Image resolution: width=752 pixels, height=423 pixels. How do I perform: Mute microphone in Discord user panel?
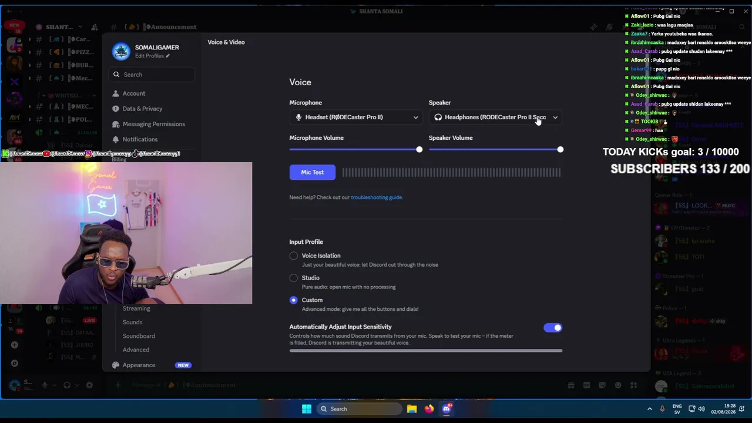[45, 385]
